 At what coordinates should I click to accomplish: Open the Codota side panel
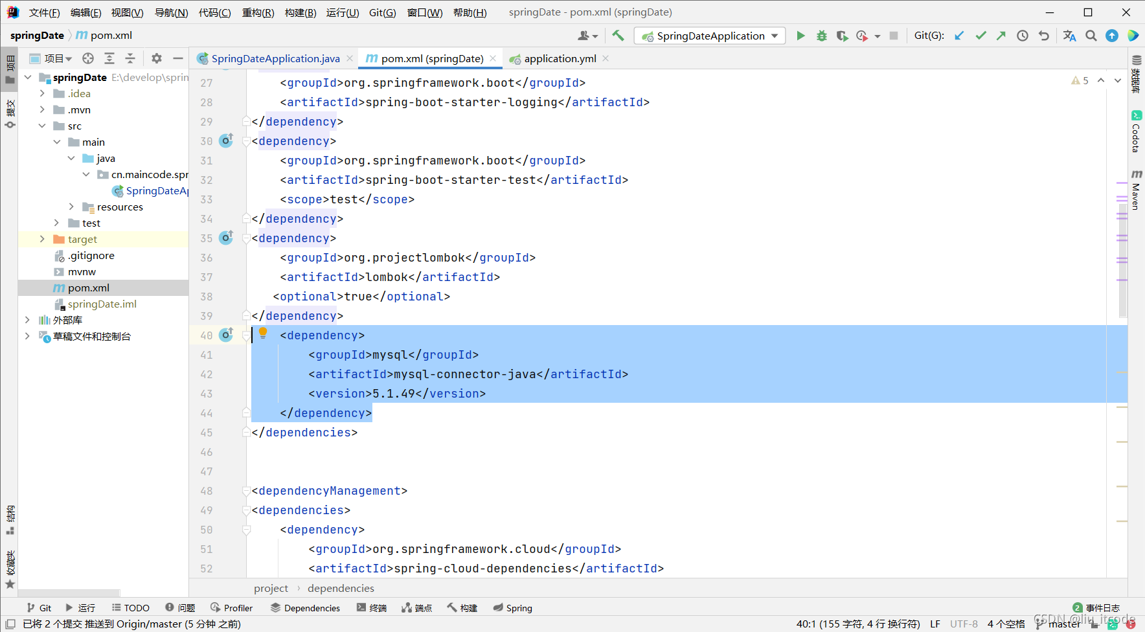click(x=1137, y=131)
